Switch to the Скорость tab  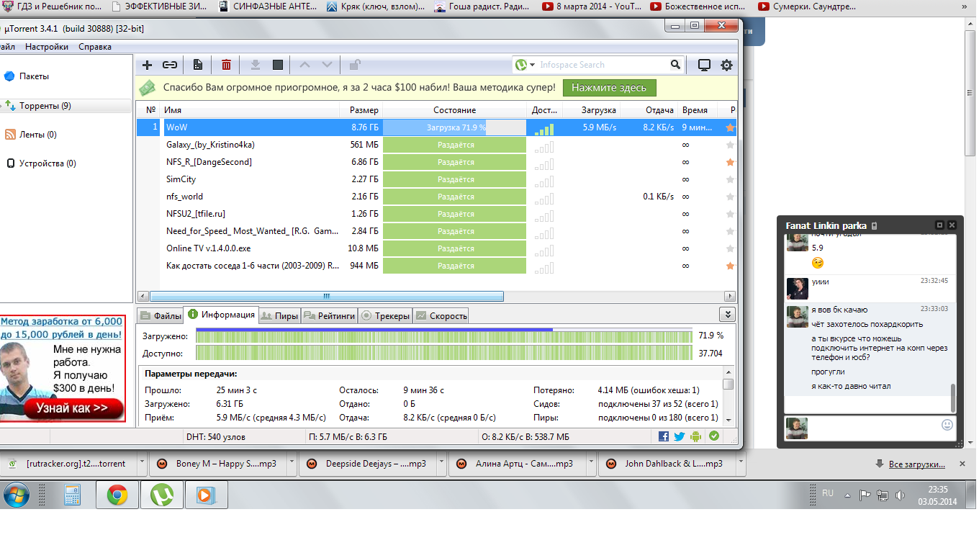[441, 315]
